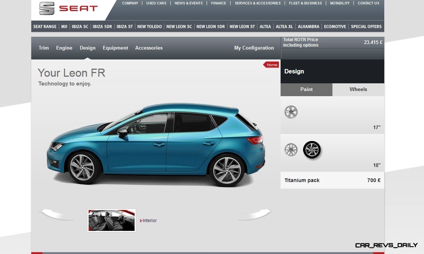Open the Finance menu

pos(218,3)
